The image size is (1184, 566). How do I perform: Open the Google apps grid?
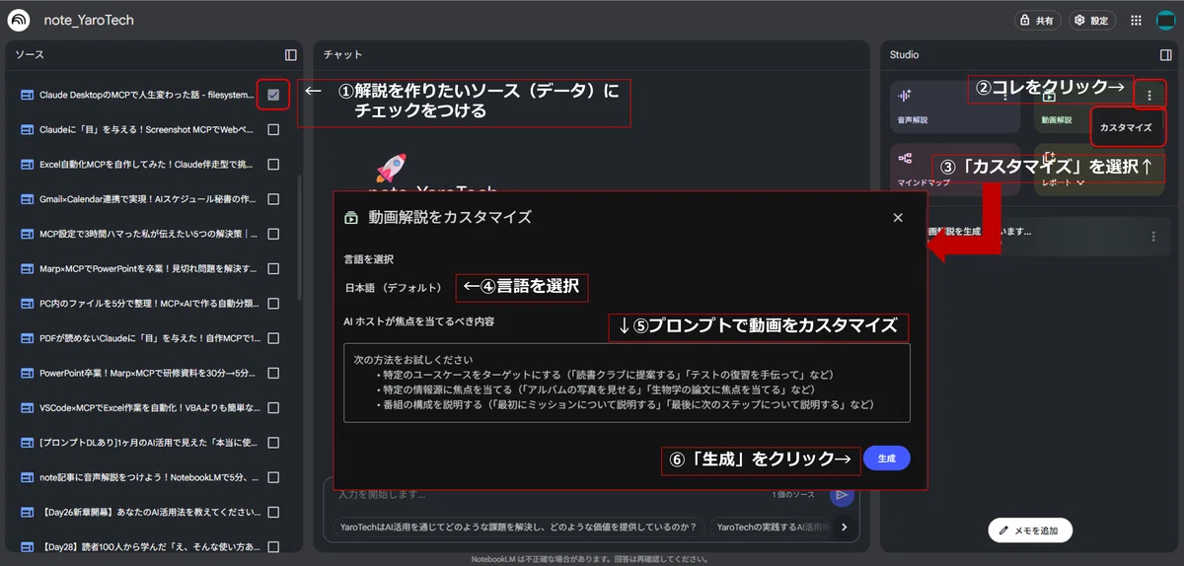(1137, 20)
